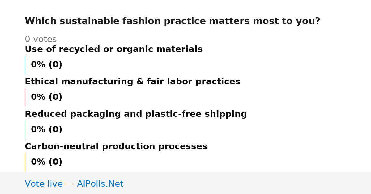Image resolution: width=371 pixels, height=194 pixels.
Task: Select Ethical manufacturing & fair labor practices option
Action: [132, 82]
